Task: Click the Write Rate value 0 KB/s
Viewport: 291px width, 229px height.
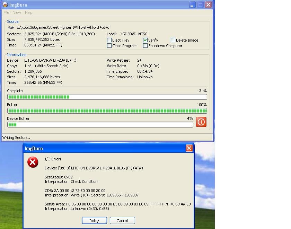Action: click(x=148, y=66)
